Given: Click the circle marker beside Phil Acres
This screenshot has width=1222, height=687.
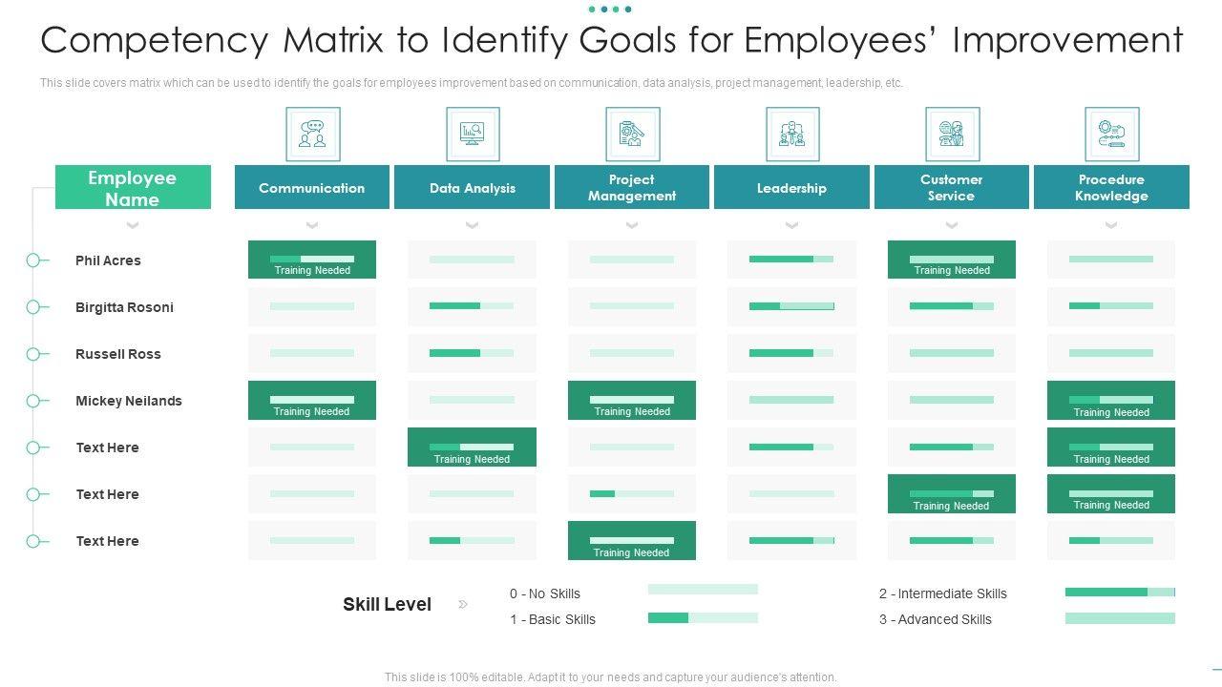Looking at the screenshot, I should click(x=33, y=260).
